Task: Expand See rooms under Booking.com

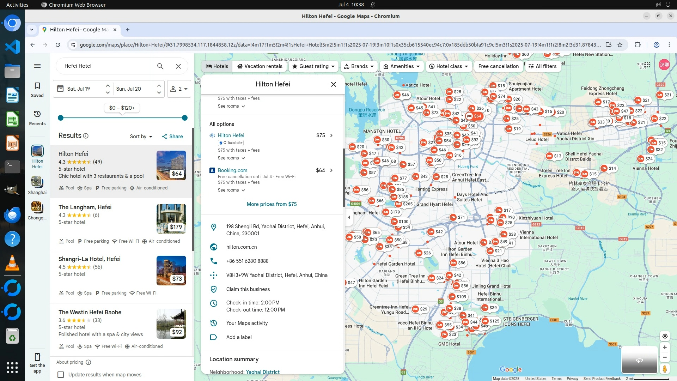Action: click(x=231, y=190)
